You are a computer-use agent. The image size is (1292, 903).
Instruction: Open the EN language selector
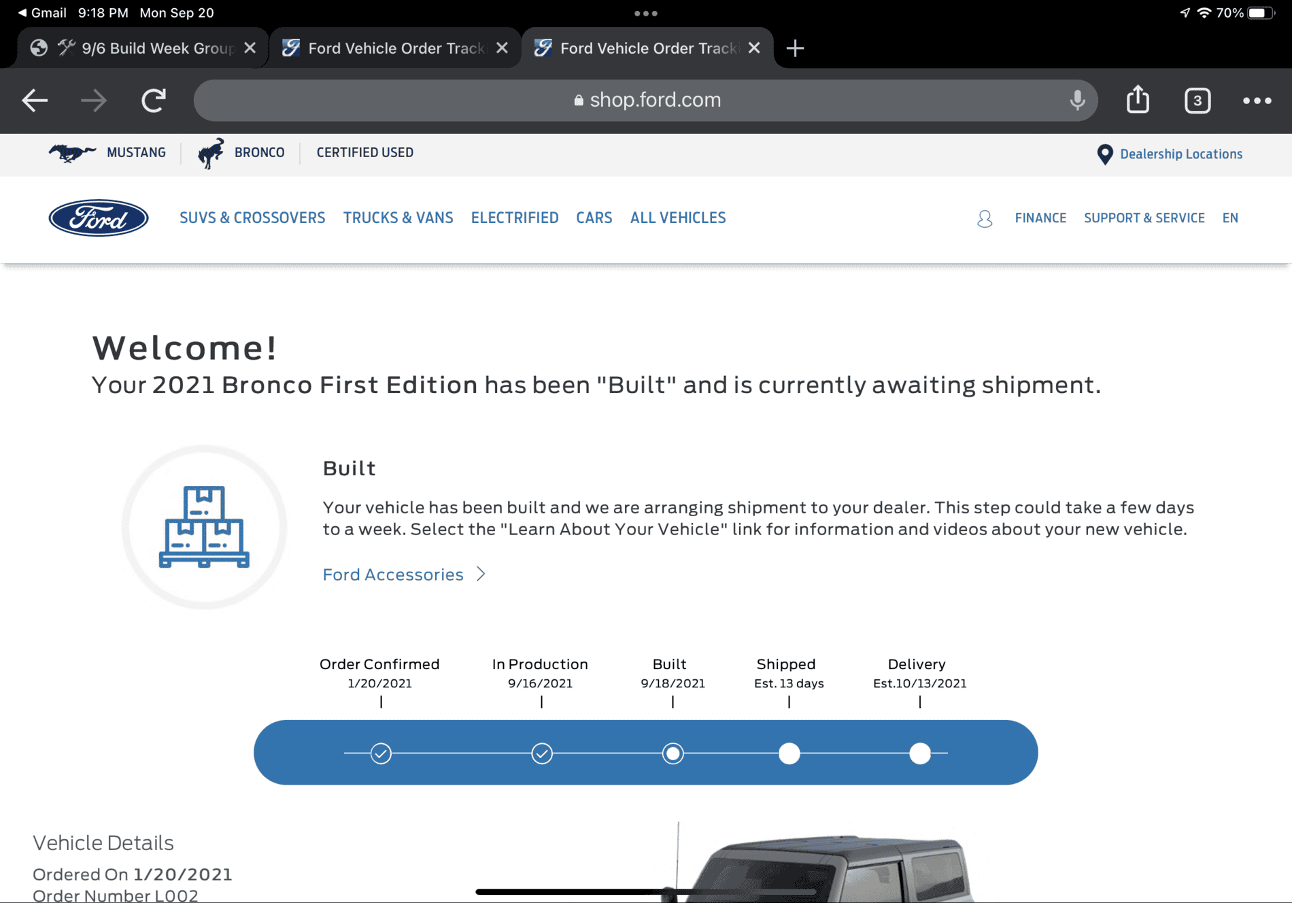[1230, 218]
